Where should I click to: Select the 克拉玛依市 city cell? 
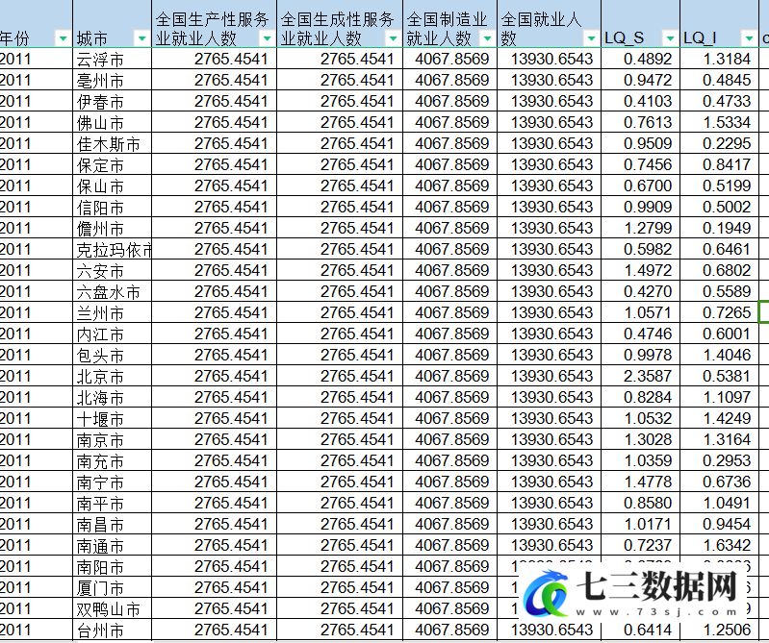112,249
